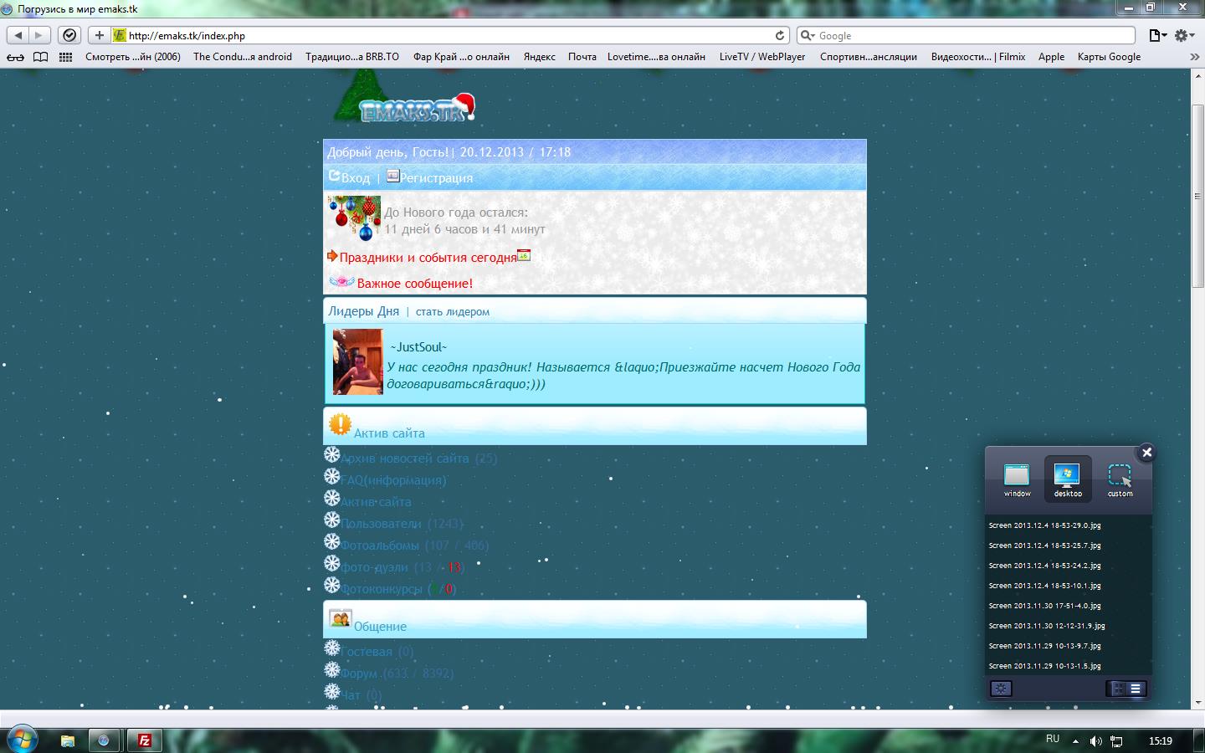Open FileZilla from the taskbar
Image resolution: width=1205 pixels, height=753 pixels.
(144, 740)
